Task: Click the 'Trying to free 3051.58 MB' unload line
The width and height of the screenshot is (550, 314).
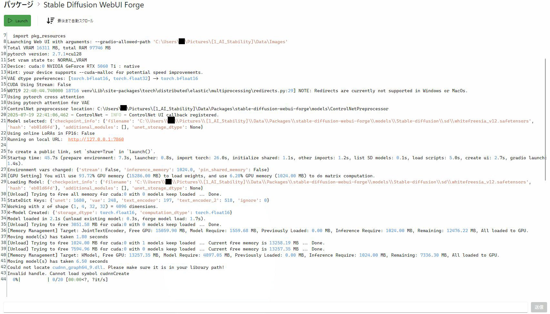Action: point(115,224)
